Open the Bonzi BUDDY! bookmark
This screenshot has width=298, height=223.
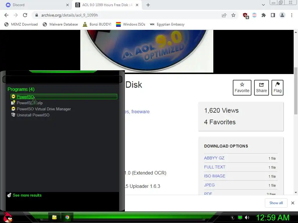[x=97, y=24]
